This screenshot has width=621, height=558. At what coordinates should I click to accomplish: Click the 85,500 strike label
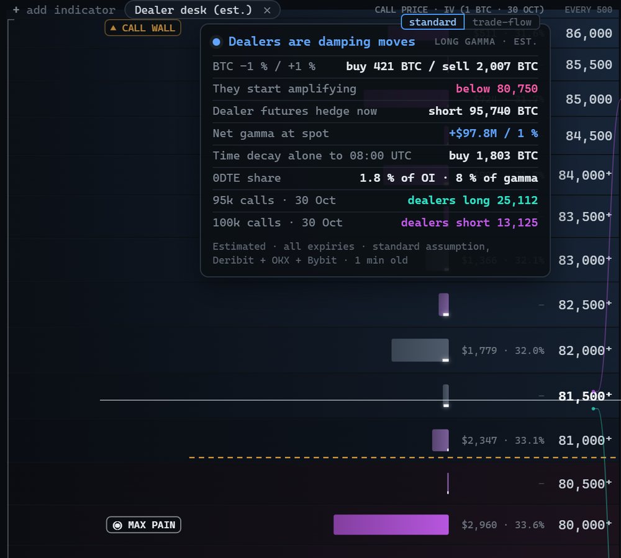pos(589,65)
